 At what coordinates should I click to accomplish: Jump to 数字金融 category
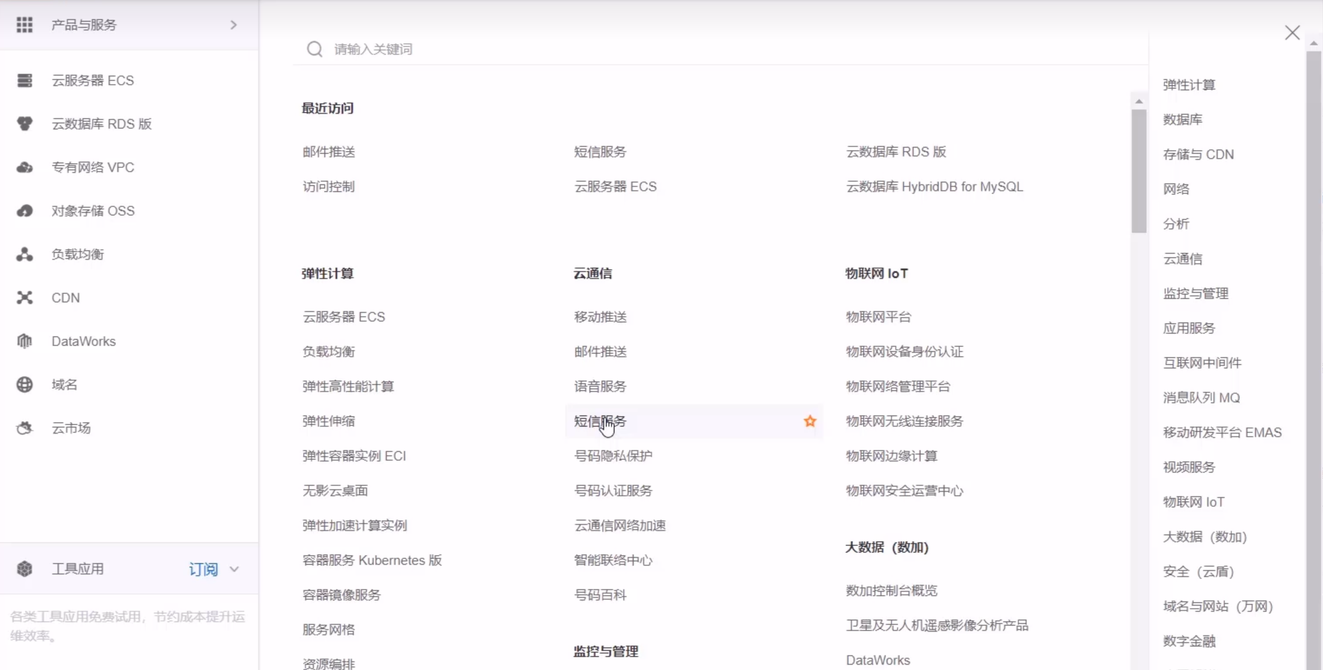pyautogui.click(x=1189, y=641)
